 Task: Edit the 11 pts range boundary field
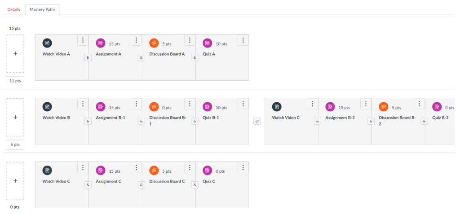point(15,81)
